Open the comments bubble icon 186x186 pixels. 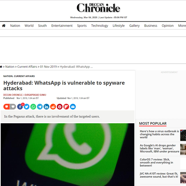click(7, 107)
